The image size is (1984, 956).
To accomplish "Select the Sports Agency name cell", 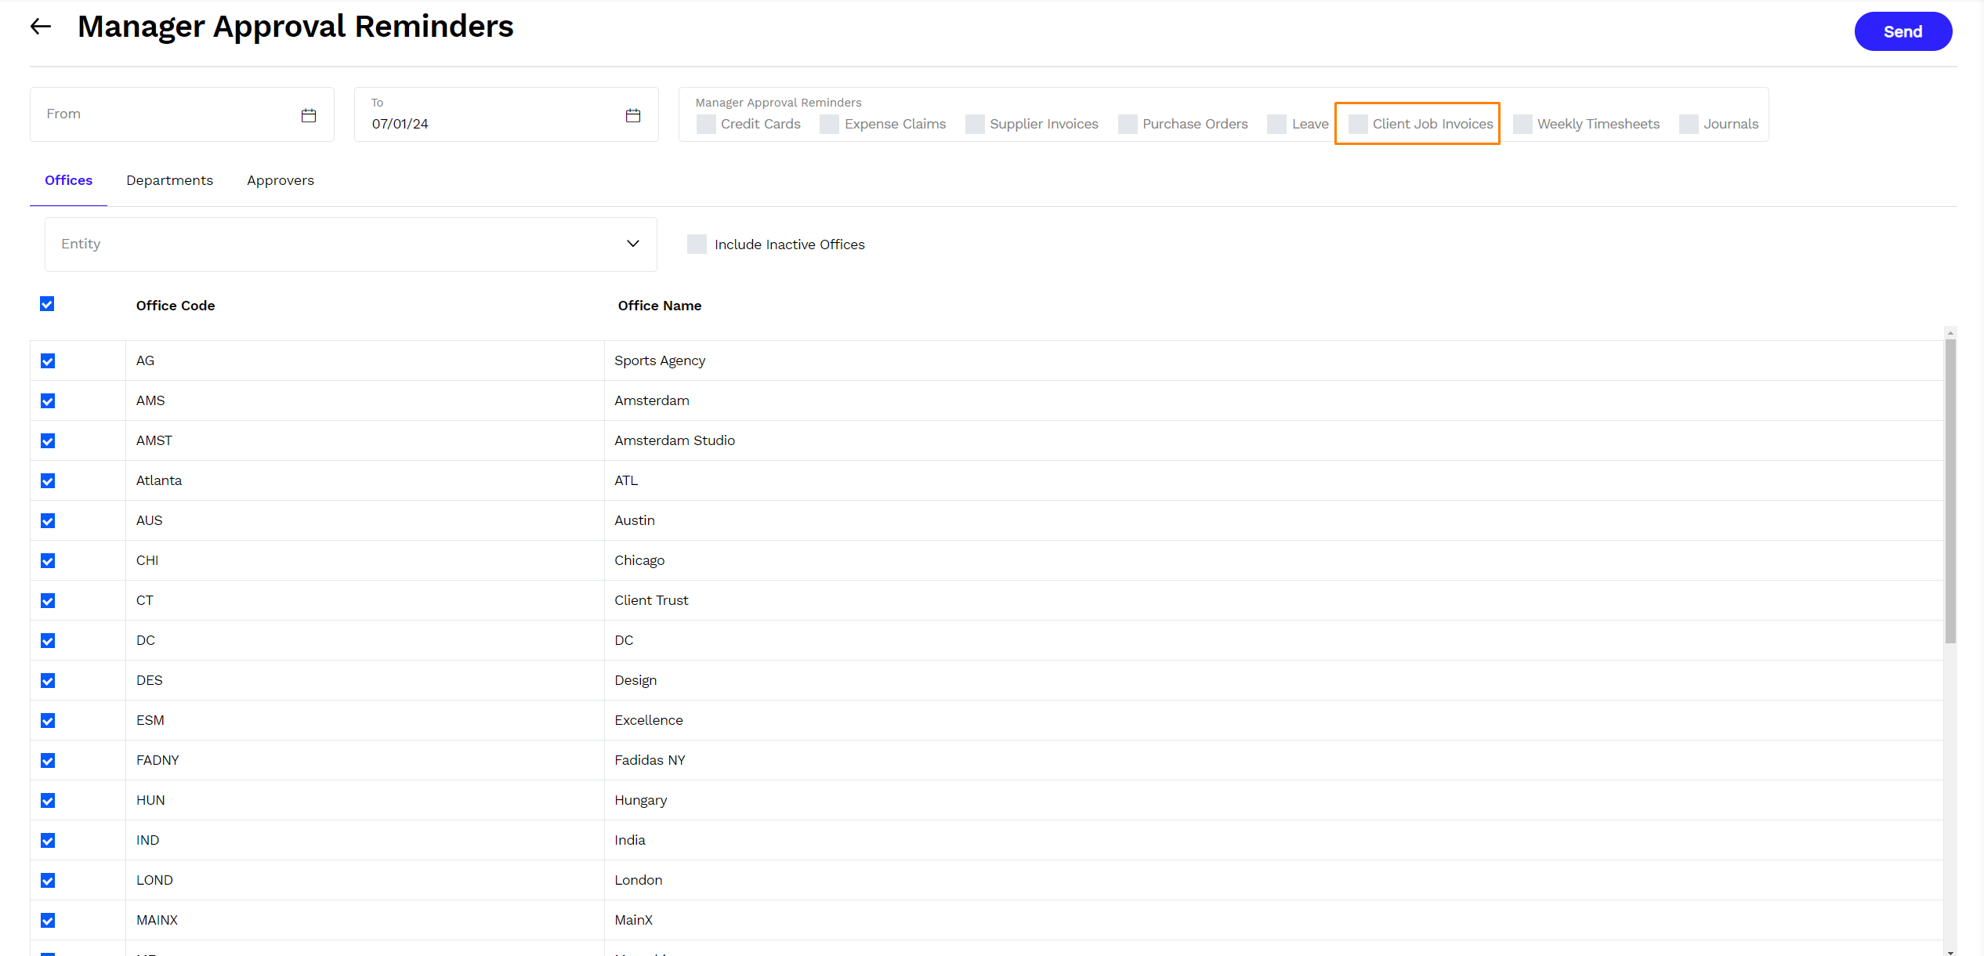I will point(1273,360).
